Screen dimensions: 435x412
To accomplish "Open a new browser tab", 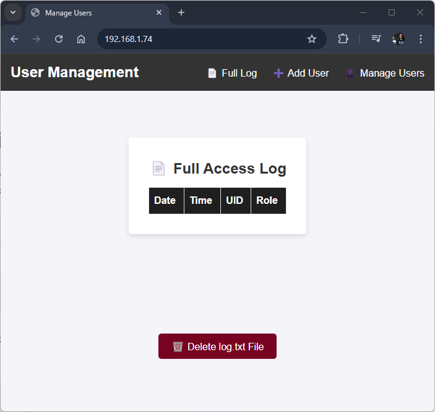I will click(x=181, y=12).
